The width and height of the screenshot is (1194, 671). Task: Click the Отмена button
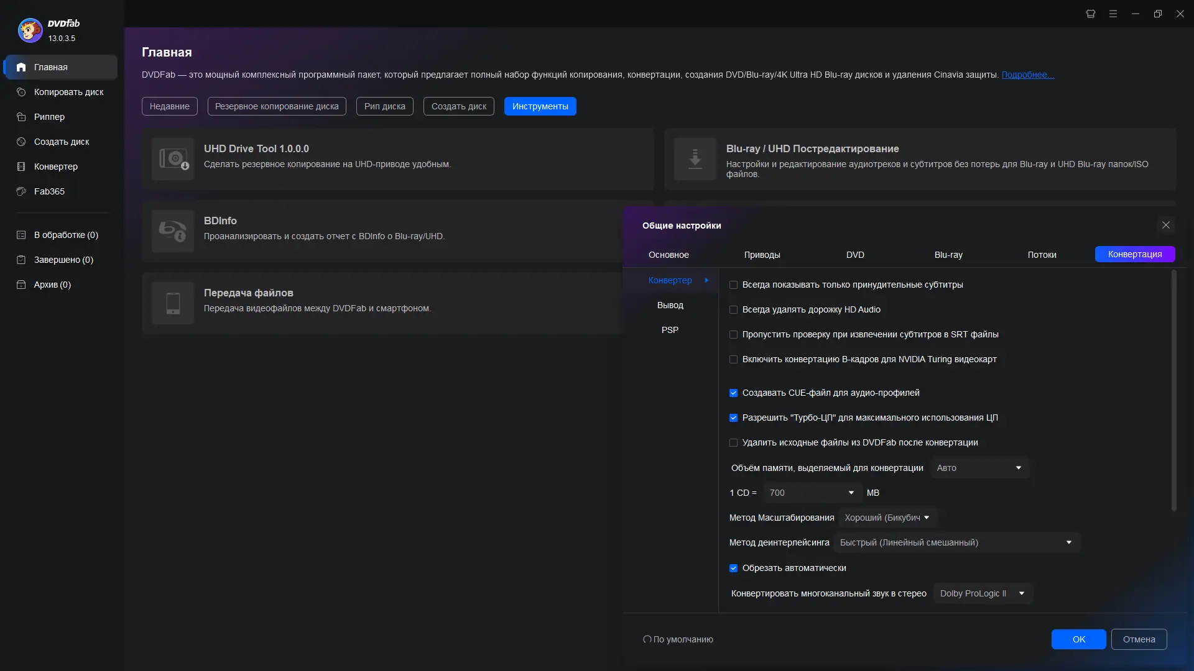[1139, 639]
